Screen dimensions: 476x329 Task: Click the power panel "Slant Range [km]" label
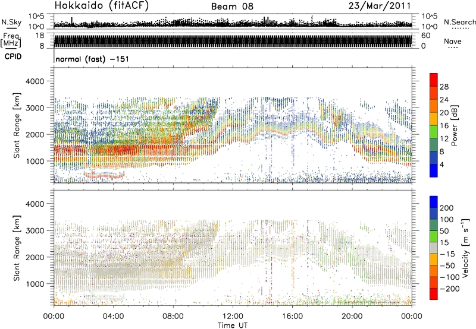tap(17, 125)
